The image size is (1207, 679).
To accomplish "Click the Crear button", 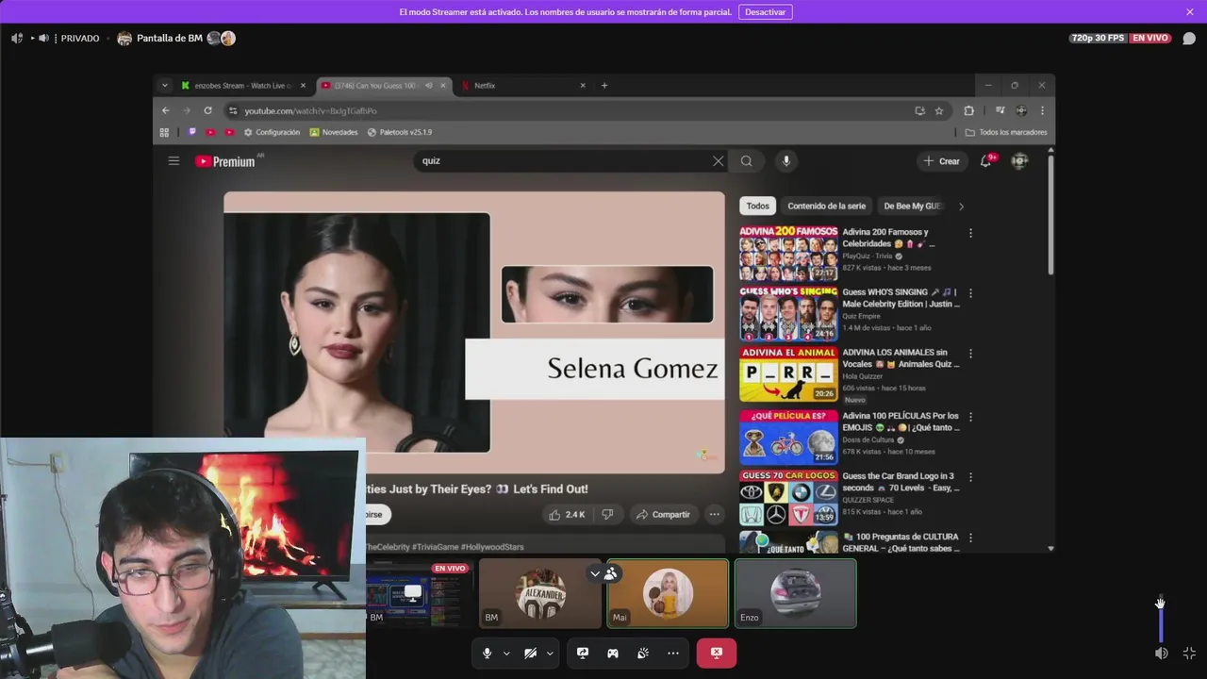I will coord(941,161).
